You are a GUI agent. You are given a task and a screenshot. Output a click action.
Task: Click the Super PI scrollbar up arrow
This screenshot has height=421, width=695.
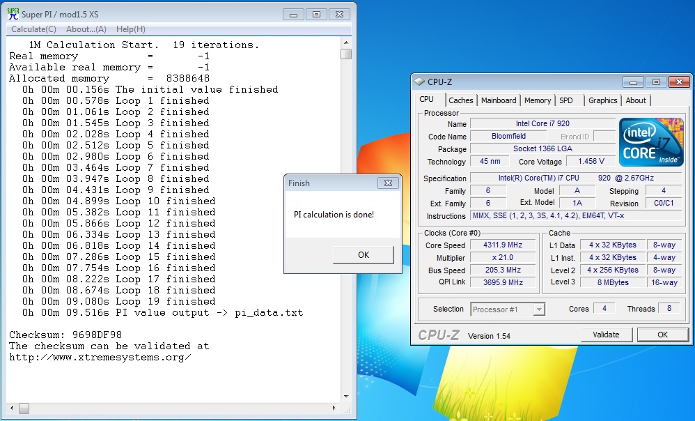(345, 42)
